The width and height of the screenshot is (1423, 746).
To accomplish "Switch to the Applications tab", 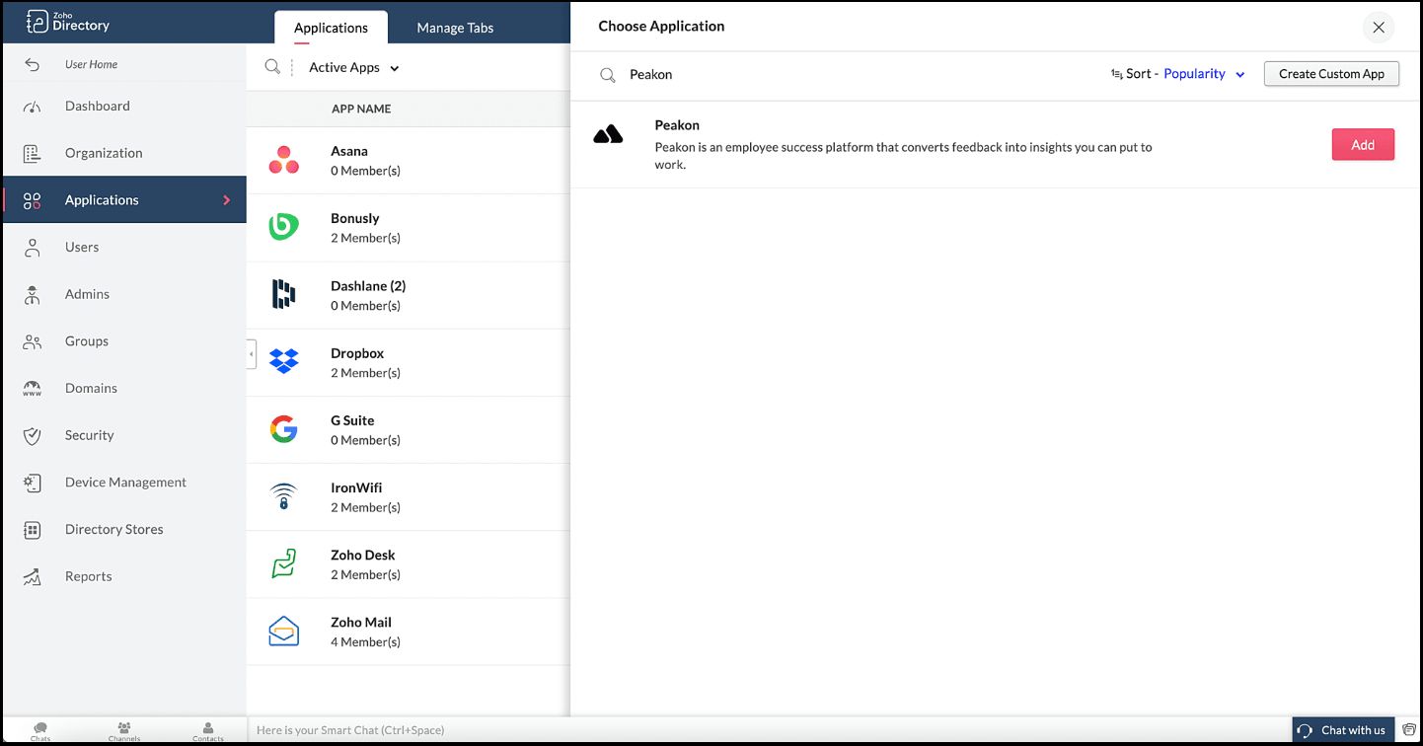I will pos(331,28).
